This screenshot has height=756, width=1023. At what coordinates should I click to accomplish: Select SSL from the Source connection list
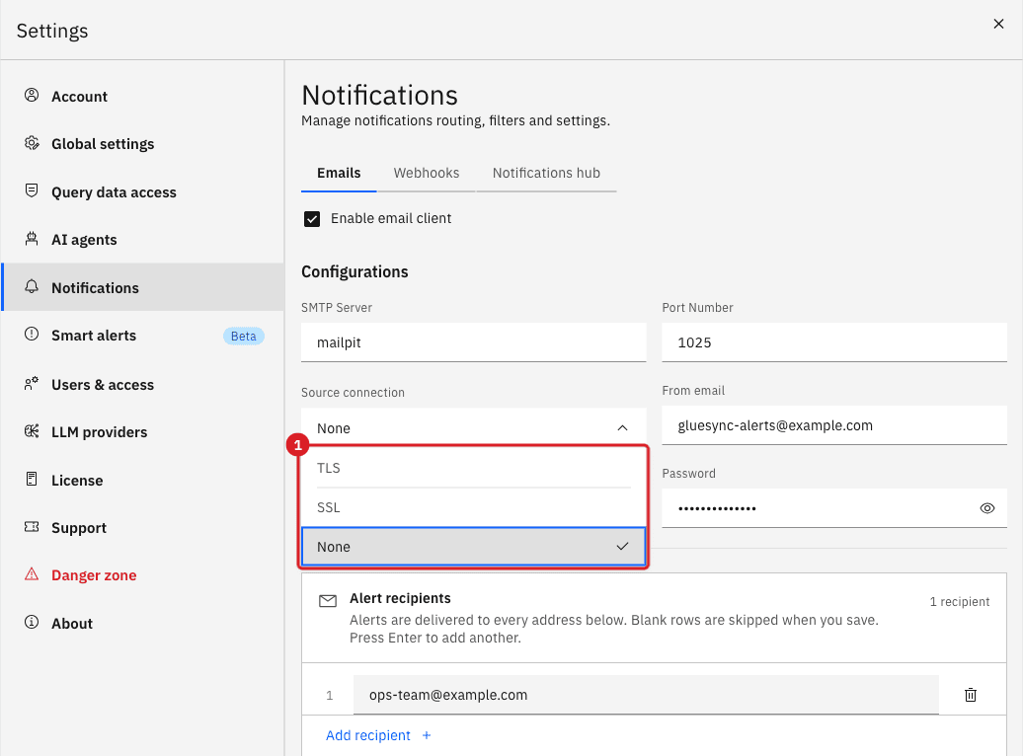click(x=473, y=507)
